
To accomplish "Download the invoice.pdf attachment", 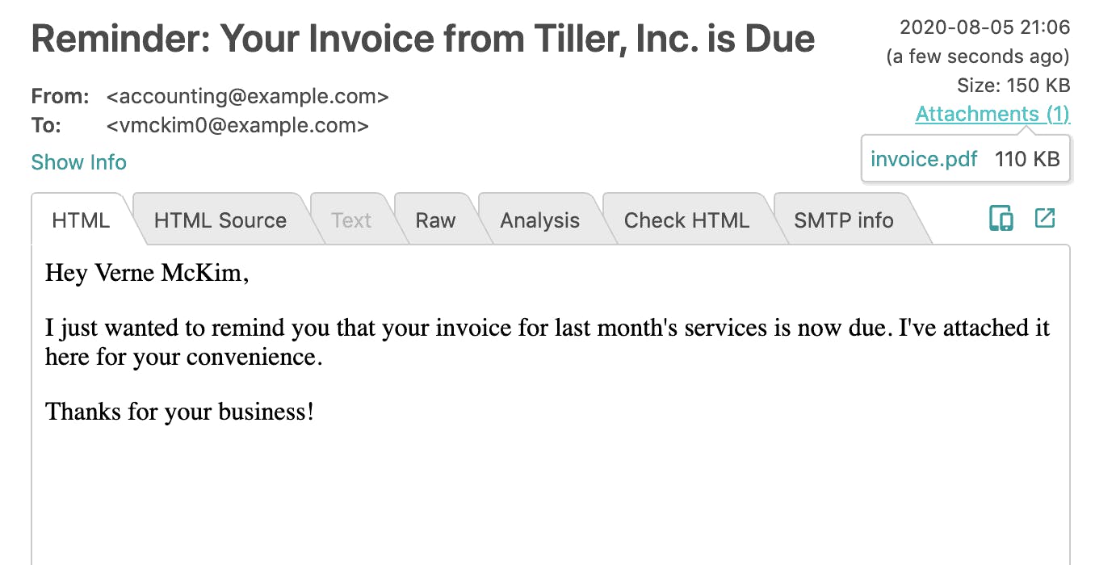I will pyautogui.click(x=924, y=159).
